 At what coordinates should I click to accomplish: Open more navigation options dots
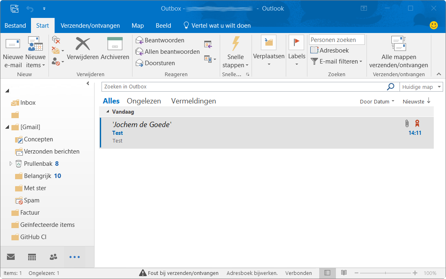75,257
